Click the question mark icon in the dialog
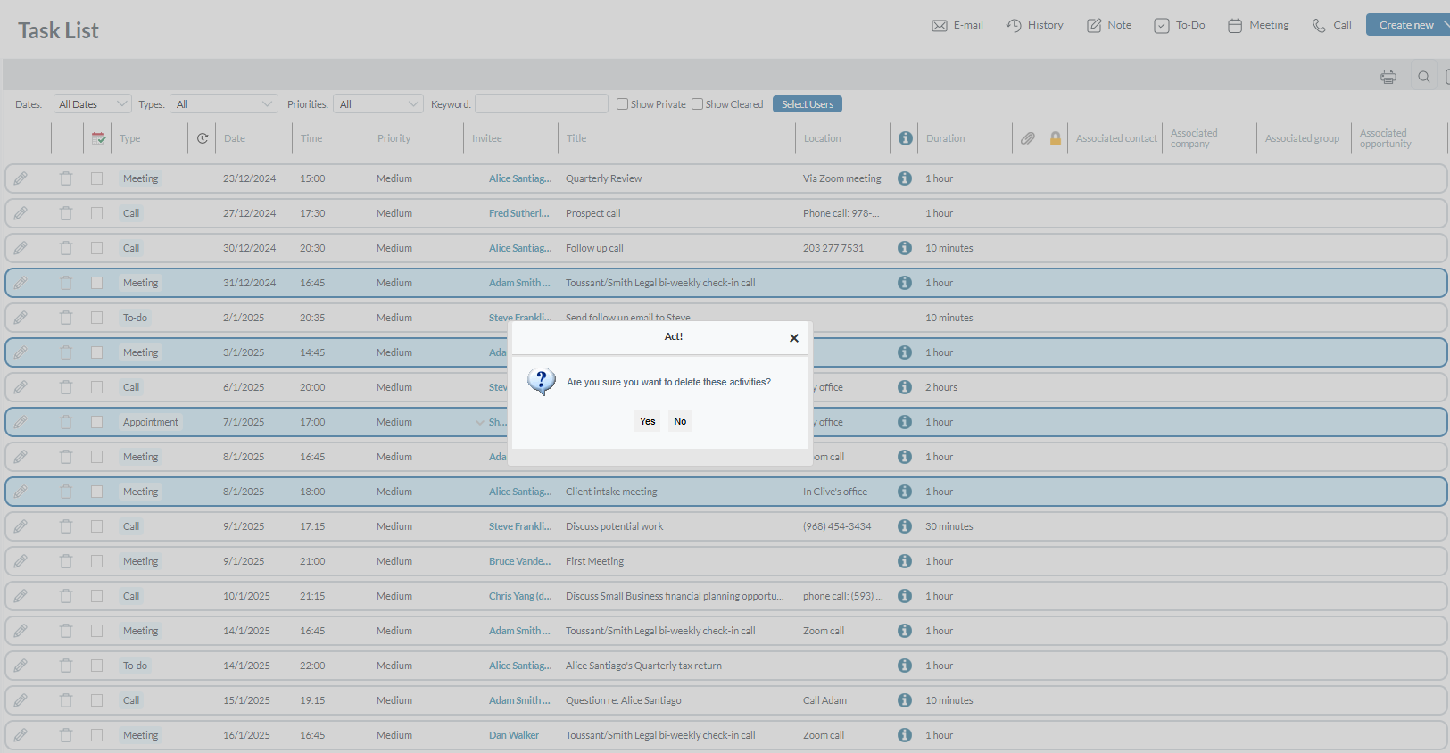Screen dimensions: 1450x753 click(542, 382)
